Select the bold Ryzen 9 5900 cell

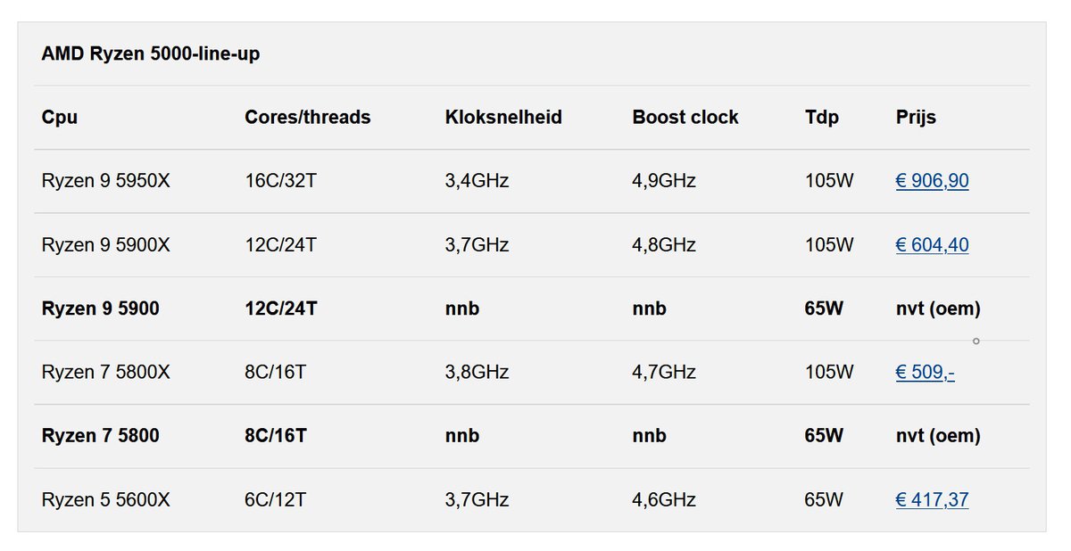tap(100, 308)
